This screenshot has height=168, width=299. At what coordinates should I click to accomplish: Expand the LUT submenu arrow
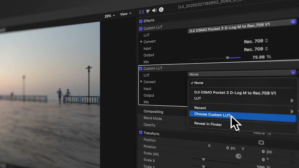point(292,101)
